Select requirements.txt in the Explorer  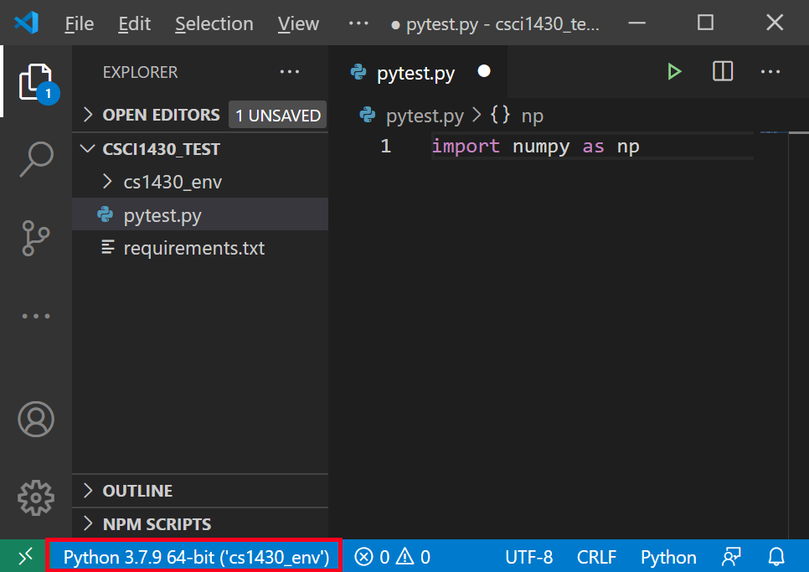pyautogui.click(x=195, y=248)
